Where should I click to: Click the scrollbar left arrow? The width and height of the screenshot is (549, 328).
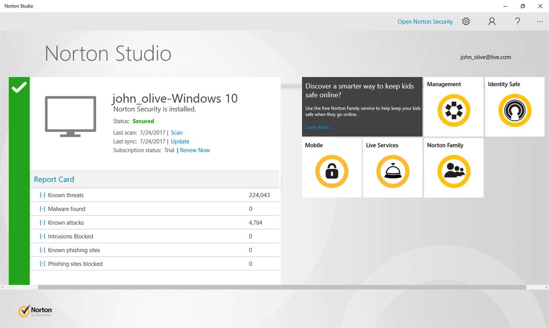(x=2, y=287)
